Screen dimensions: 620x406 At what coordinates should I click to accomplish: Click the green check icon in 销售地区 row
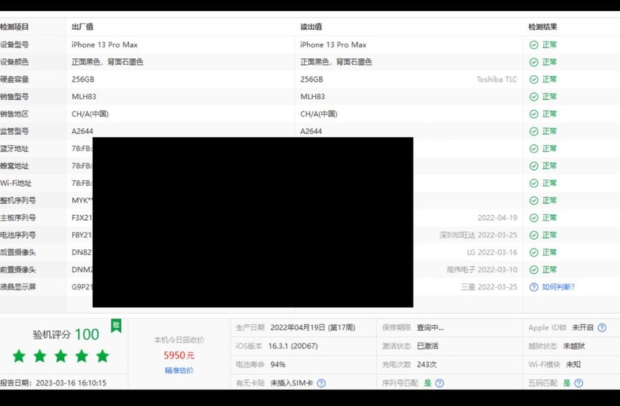(534, 114)
